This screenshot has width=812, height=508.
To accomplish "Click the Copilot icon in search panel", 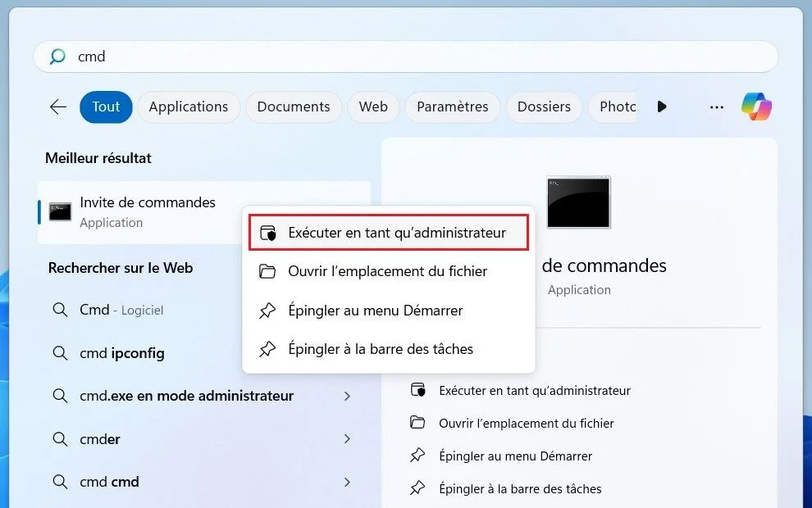I will click(756, 107).
